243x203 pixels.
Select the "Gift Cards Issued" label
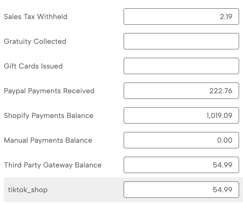(33, 66)
